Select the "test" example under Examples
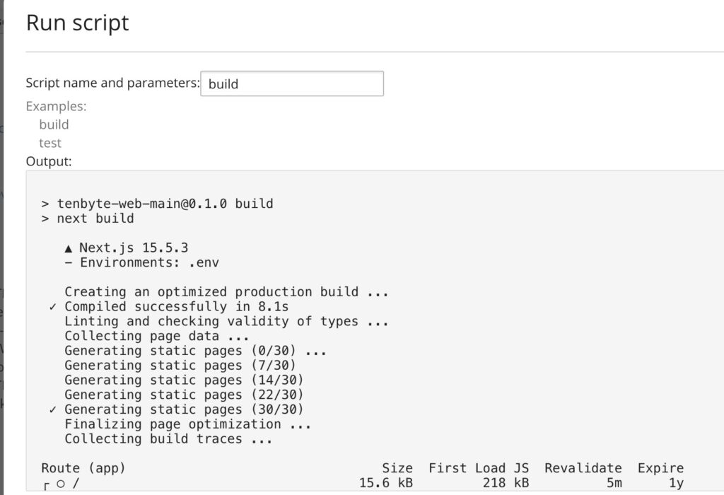 pyautogui.click(x=50, y=143)
